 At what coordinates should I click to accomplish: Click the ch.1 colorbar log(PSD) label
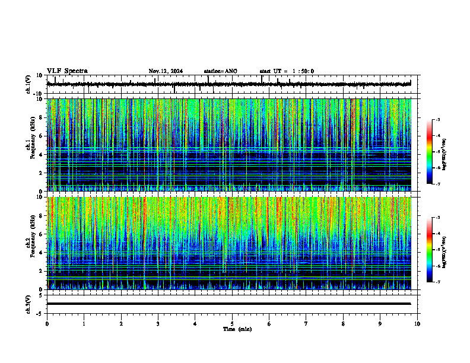444,154
